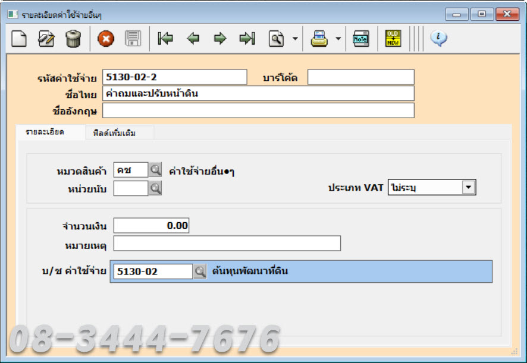Image resolution: width=527 pixels, height=363 pixels.
Task: Click the หมายเหตุ remark field
Action: [x=227, y=243]
